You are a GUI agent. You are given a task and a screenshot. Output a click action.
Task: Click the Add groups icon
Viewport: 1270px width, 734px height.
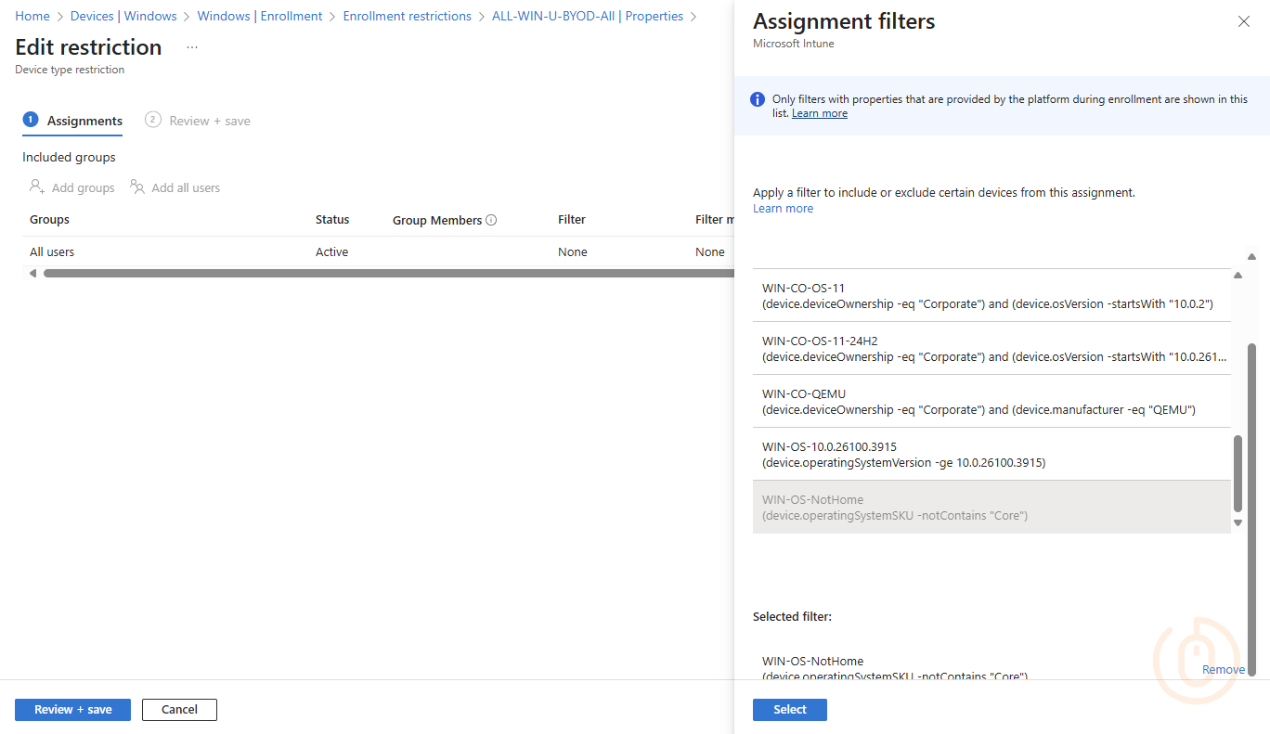[x=37, y=187]
